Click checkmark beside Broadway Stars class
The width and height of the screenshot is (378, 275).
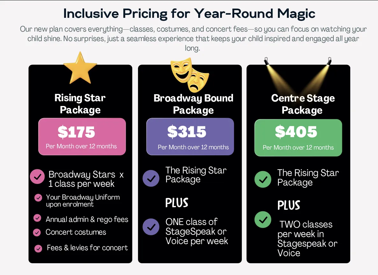pyautogui.click(x=37, y=177)
